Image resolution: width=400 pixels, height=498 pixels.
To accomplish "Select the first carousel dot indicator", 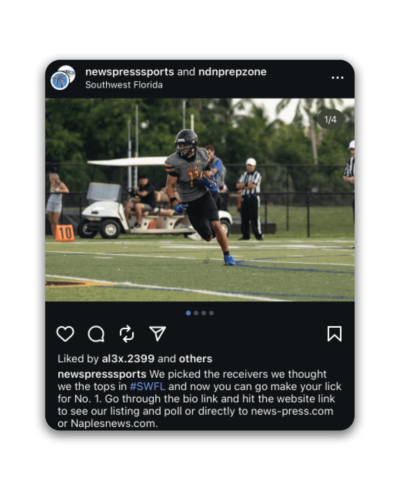I will click(x=188, y=313).
